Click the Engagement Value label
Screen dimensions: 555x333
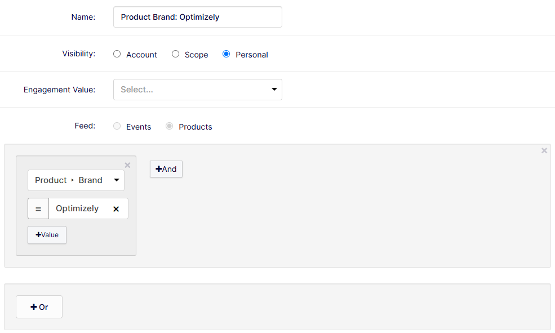coord(59,90)
